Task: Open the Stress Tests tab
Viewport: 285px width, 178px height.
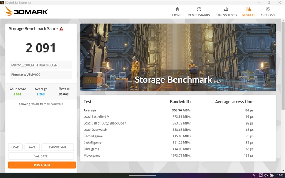Action: tap(226, 12)
